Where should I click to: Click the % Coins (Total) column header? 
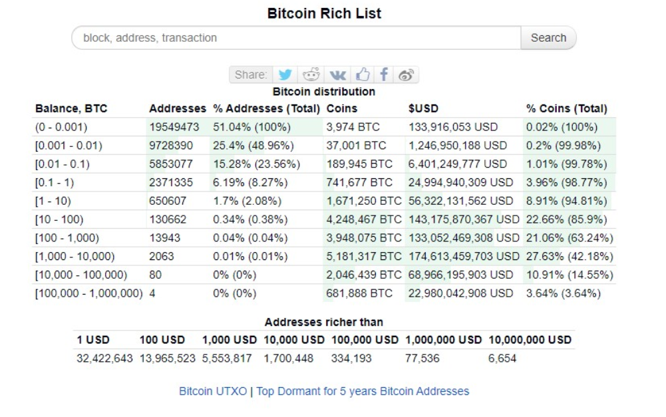click(567, 108)
